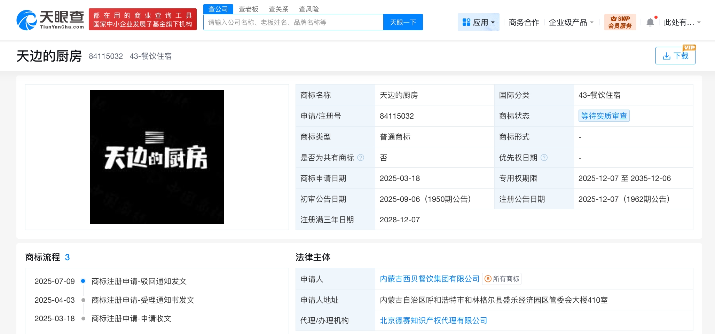
Task: Click the notification bell icon
Action: point(650,22)
